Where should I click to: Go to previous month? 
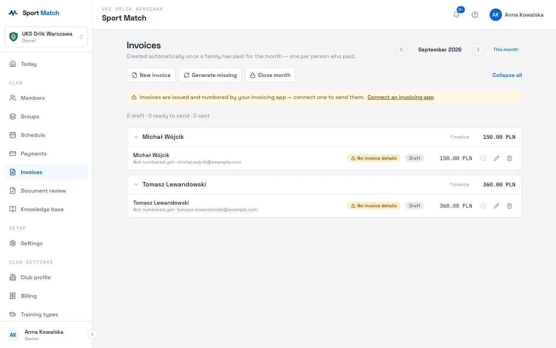(x=401, y=49)
